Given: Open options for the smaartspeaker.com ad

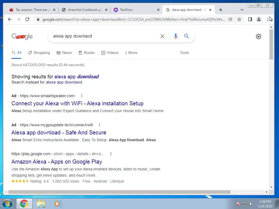Looking at the screenshot, I should [82, 96].
